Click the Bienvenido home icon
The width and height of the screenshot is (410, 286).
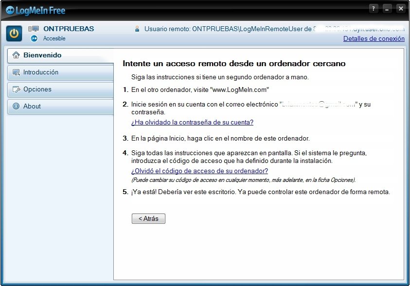[16, 55]
